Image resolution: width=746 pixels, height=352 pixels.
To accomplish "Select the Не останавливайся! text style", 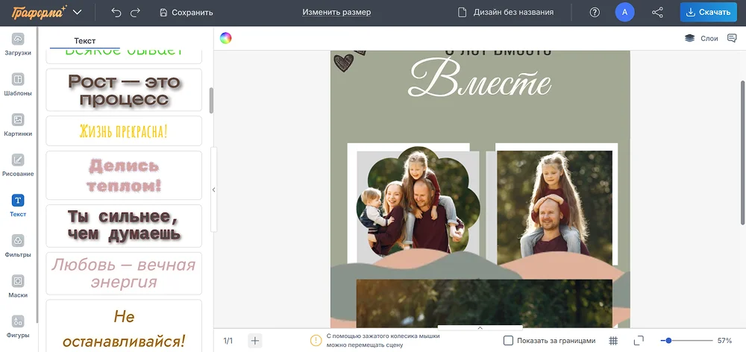I will click(124, 326).
